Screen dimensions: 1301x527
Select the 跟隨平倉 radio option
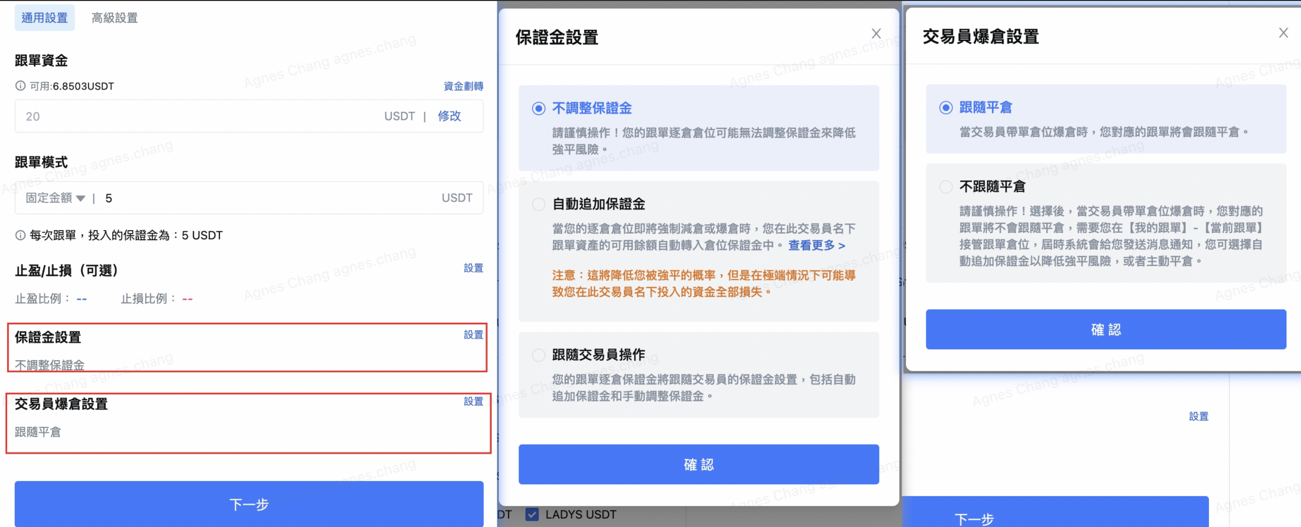point(945,108)
